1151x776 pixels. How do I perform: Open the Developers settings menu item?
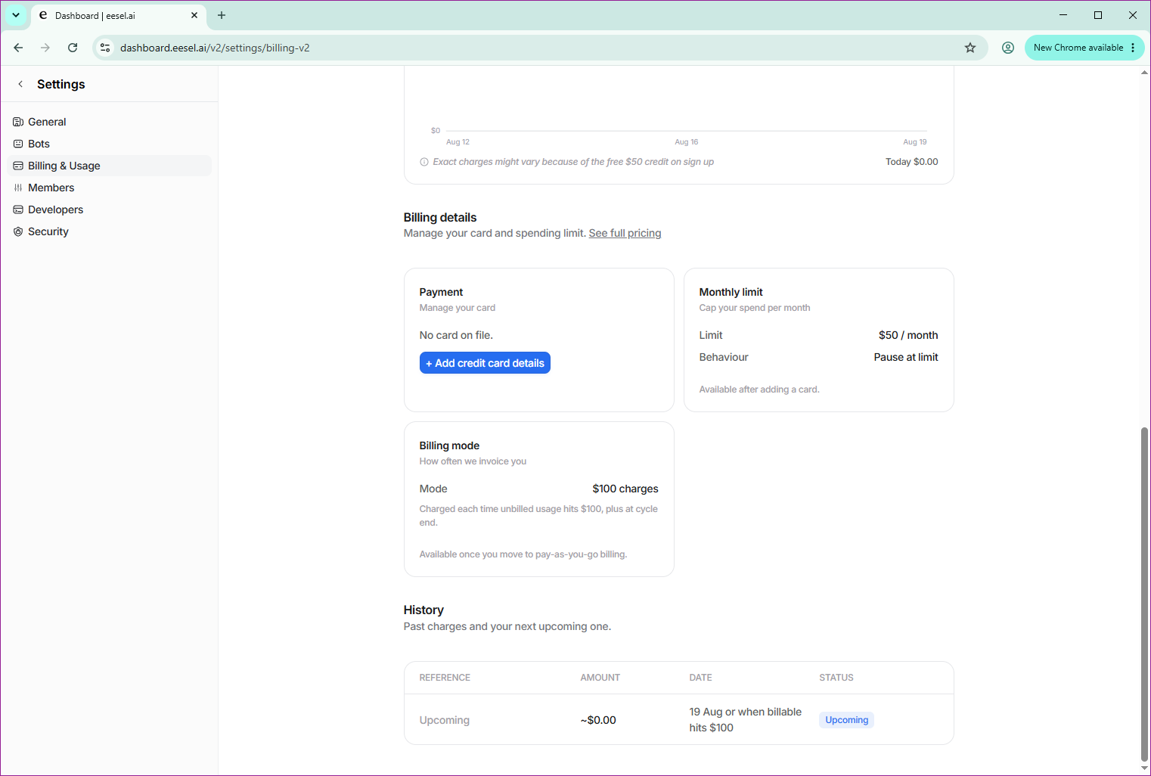click(x=110, y=210)
